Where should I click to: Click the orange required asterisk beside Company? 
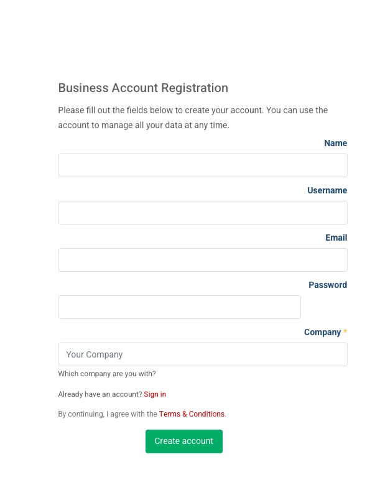pyautogui.click(x=345, y=332)
